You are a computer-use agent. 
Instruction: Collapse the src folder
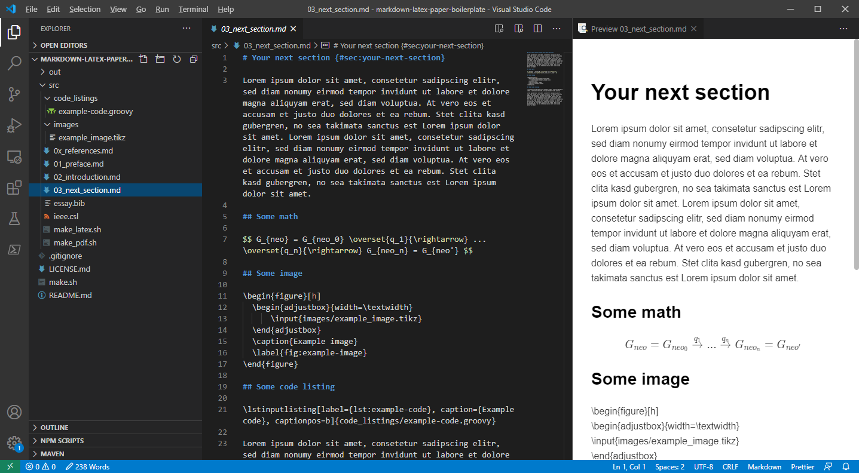click(115, 85)
